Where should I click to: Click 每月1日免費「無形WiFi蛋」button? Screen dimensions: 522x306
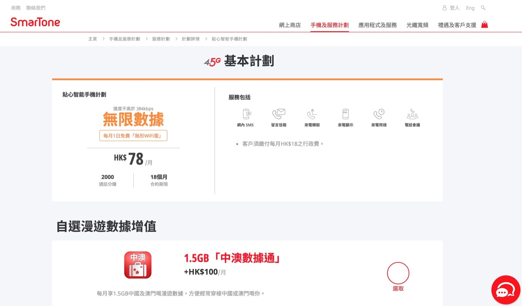[133, 136]
